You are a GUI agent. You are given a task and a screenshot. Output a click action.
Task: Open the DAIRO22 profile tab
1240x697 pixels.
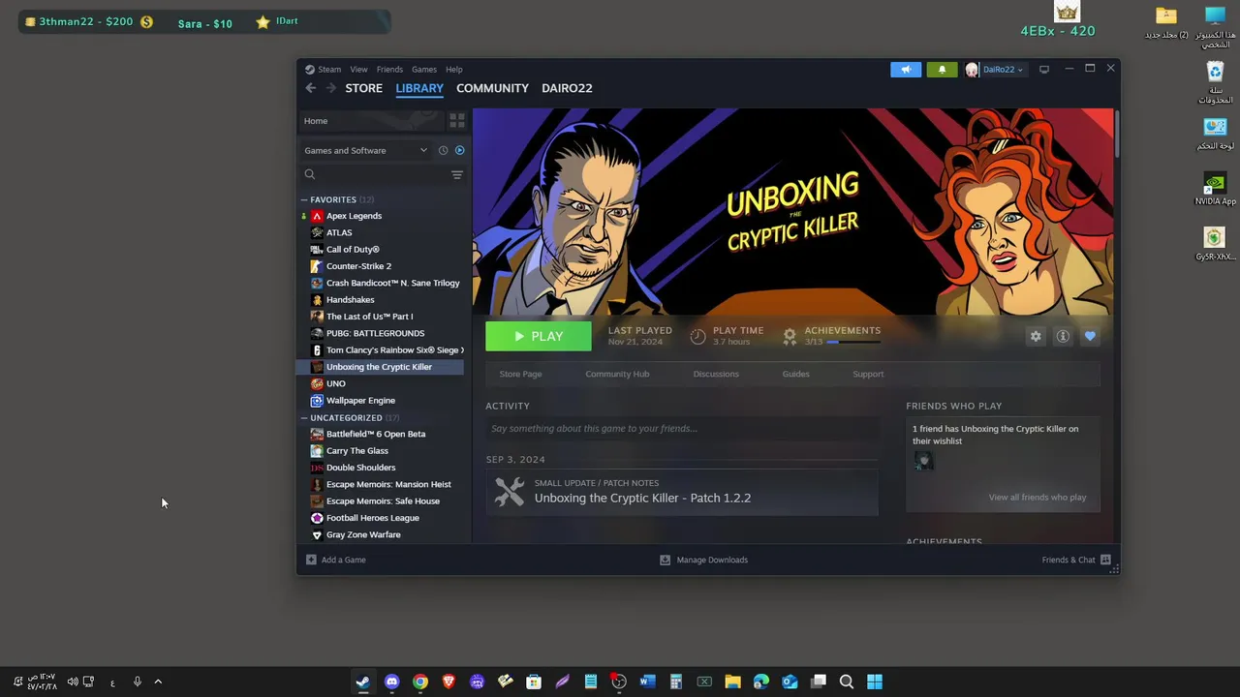(x=567, y=88)
